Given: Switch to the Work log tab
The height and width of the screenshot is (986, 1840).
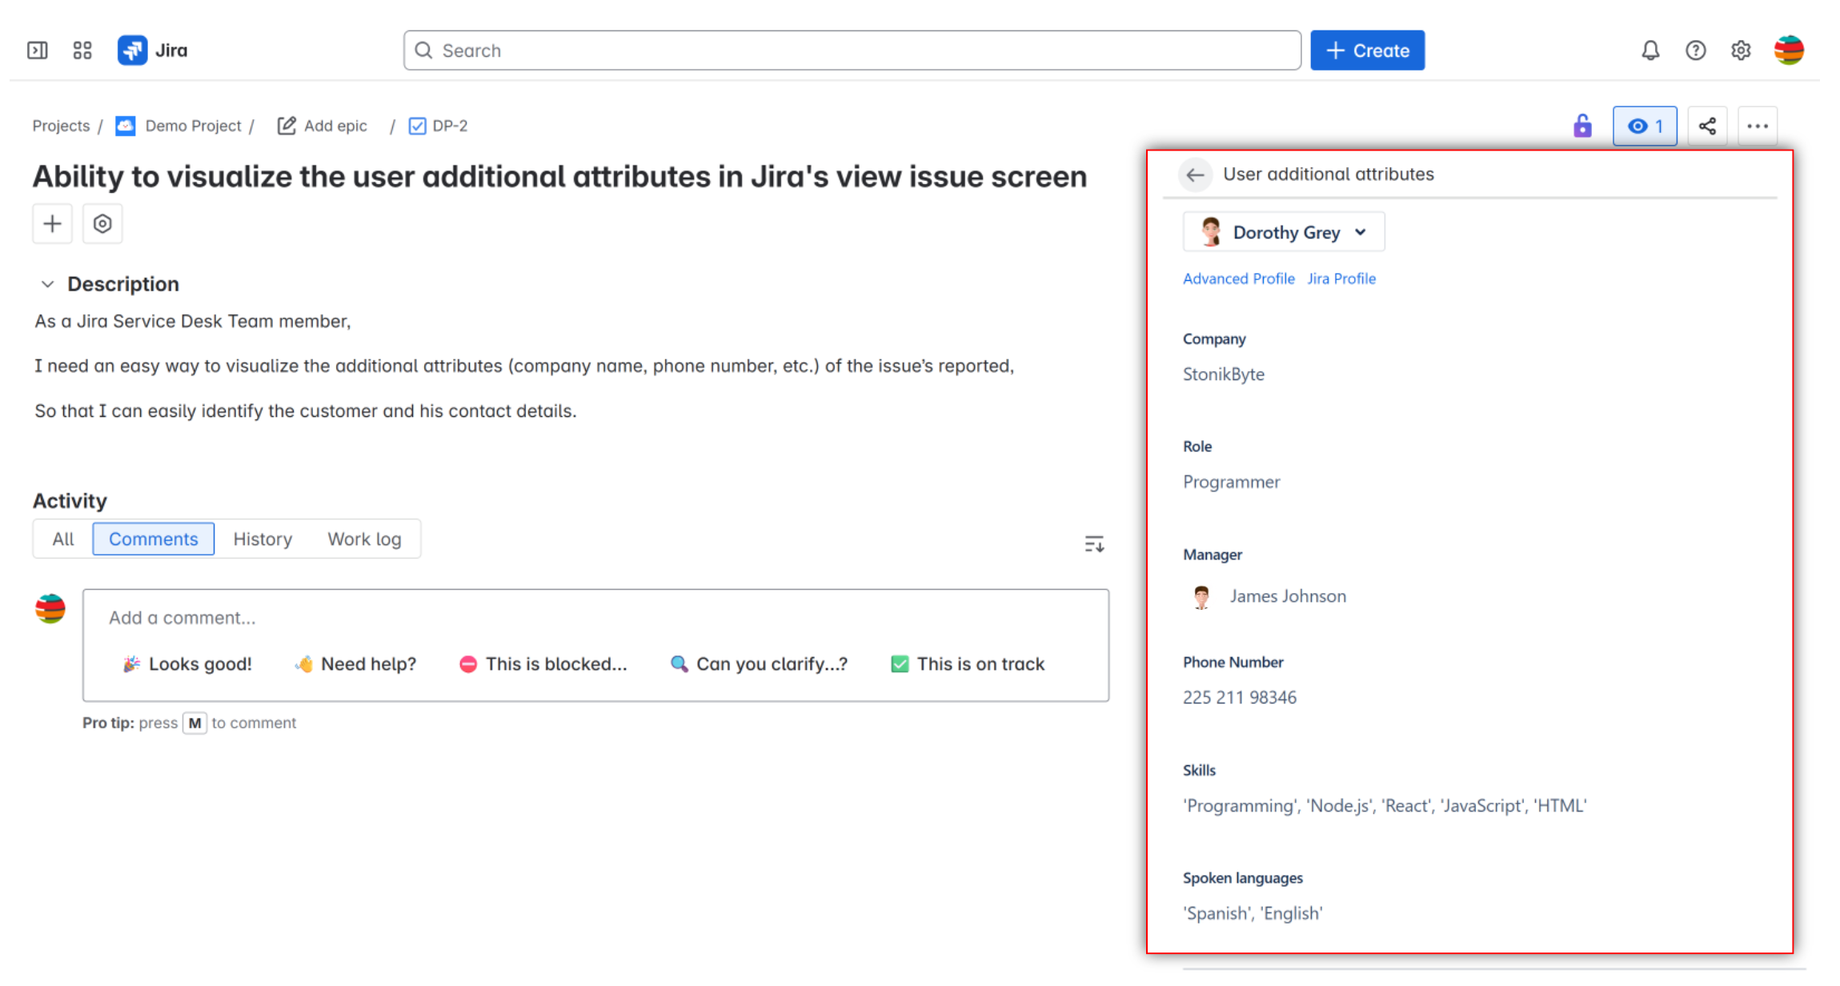Looking at the screenshot, I should click(364, 539).
